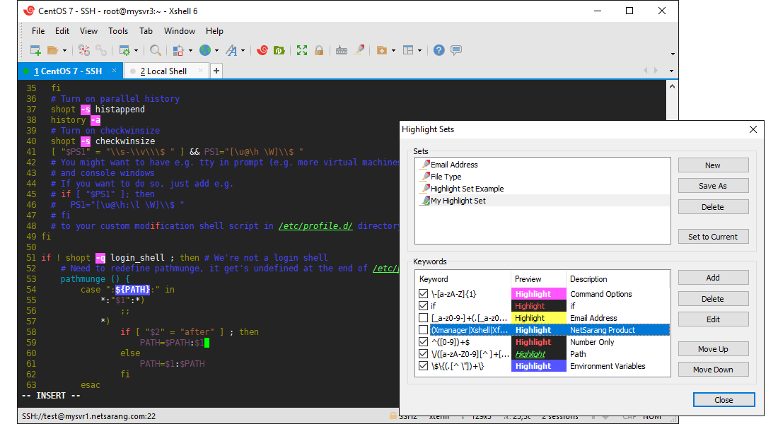The height and width of the screenshot is (424, 778).
Task: Open toolbar options overflow arrow
Action: coord(673,54)
